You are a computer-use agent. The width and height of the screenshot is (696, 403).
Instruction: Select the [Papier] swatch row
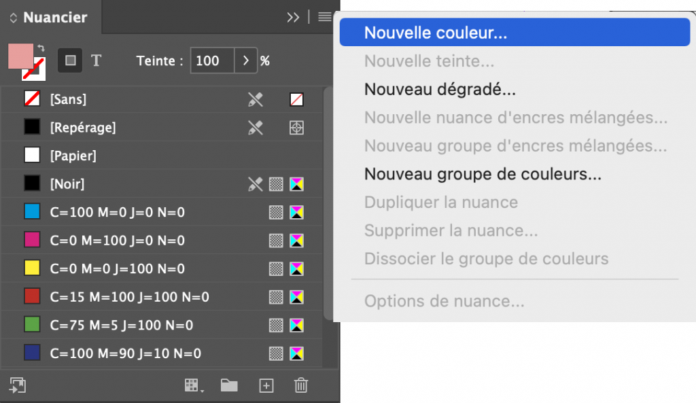point(73,156)
